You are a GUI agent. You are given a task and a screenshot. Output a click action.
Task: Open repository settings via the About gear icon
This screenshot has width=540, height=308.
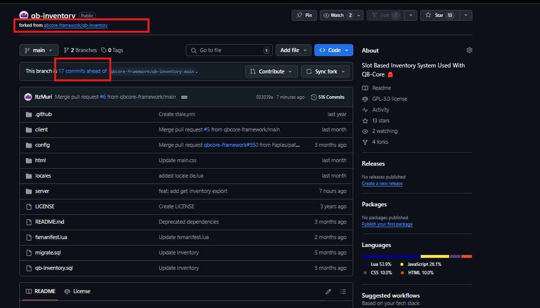click(x=469, y=50)
